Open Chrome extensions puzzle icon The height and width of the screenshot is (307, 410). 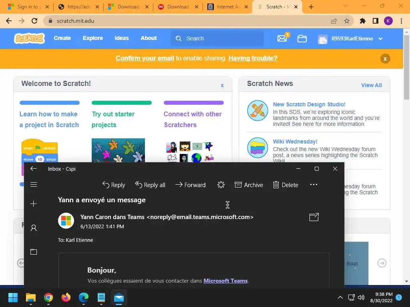pyautogui.click(x=363, y=21)
